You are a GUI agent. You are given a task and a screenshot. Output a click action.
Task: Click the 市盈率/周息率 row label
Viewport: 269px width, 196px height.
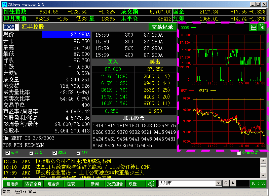tap(21, 112)
